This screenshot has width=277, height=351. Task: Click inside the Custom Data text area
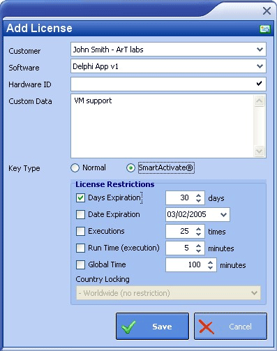(x=162, y=126)
